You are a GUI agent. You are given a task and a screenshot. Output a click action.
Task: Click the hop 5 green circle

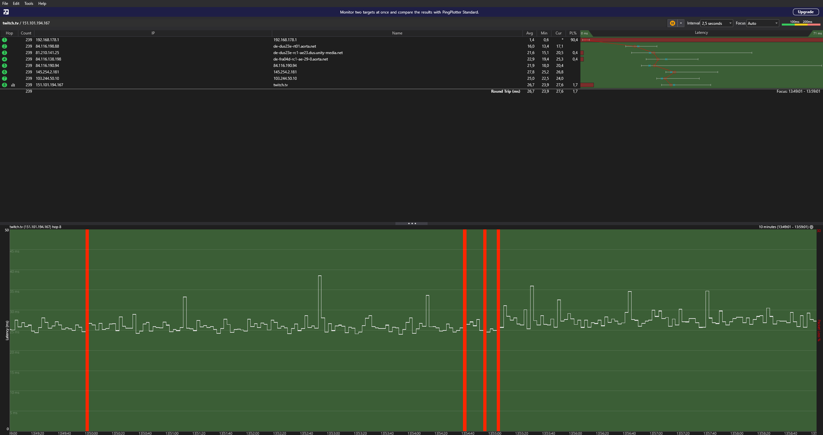[5, 66]
